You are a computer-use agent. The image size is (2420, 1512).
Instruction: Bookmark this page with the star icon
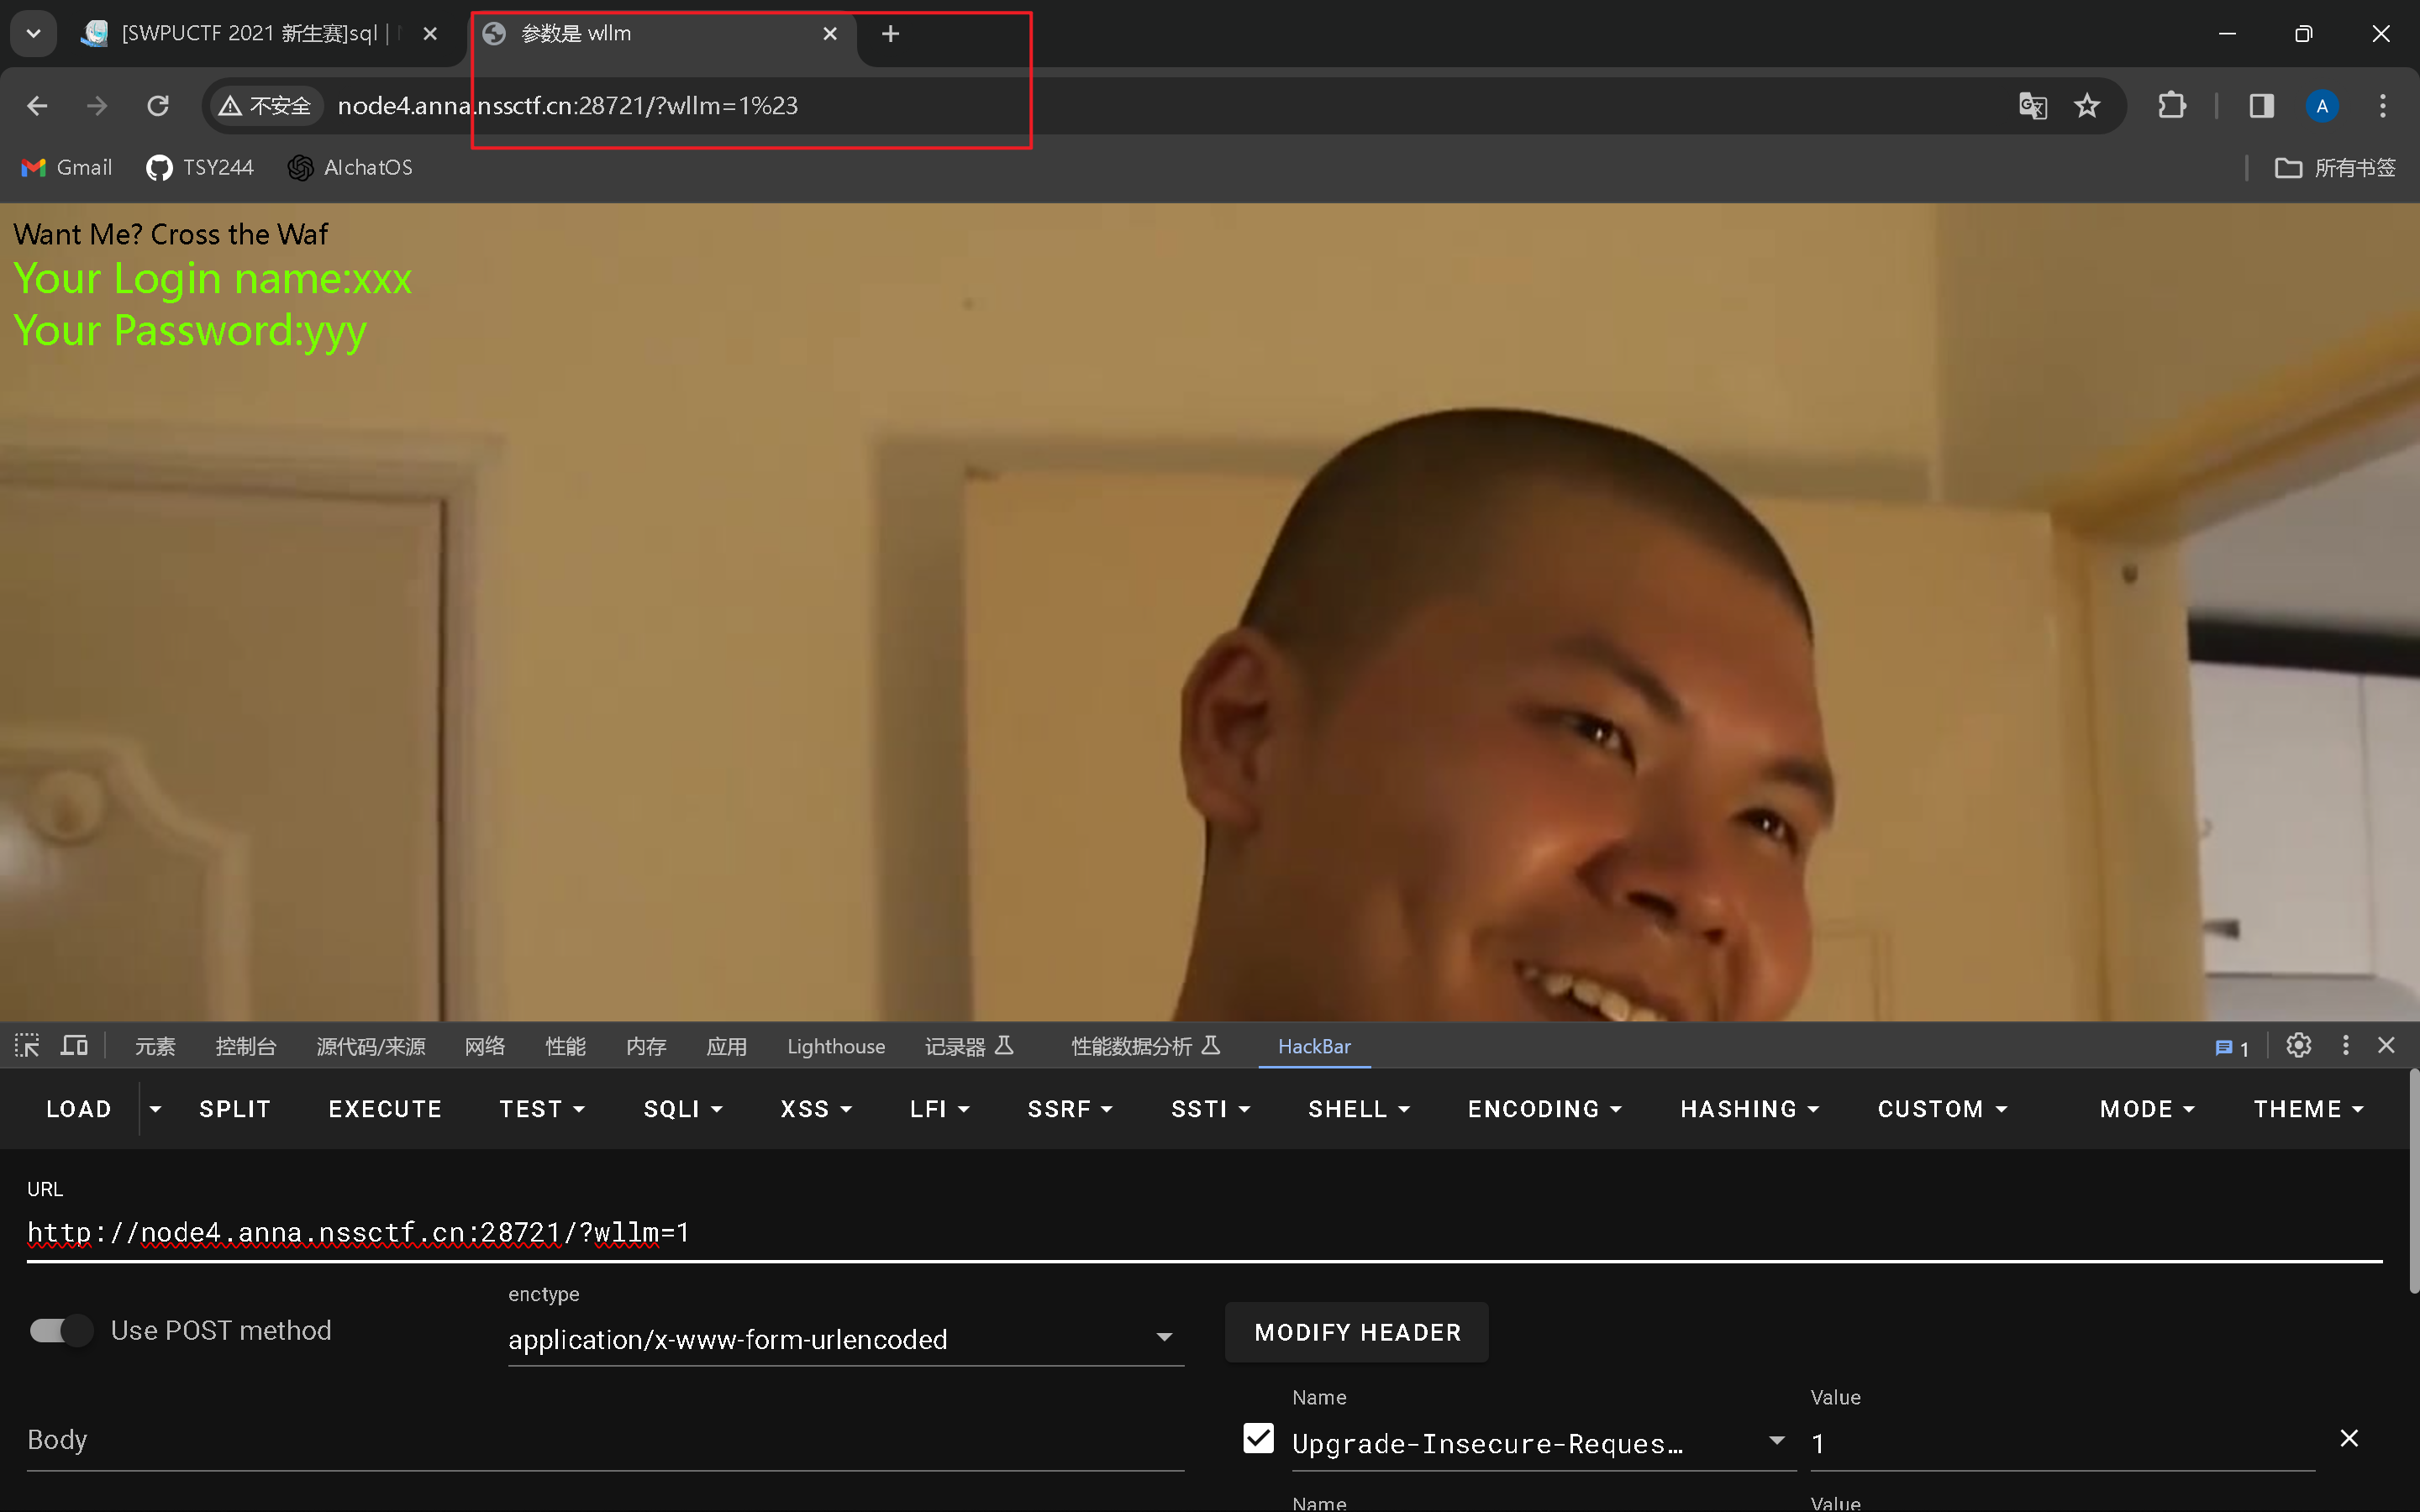click(2087, 106)
